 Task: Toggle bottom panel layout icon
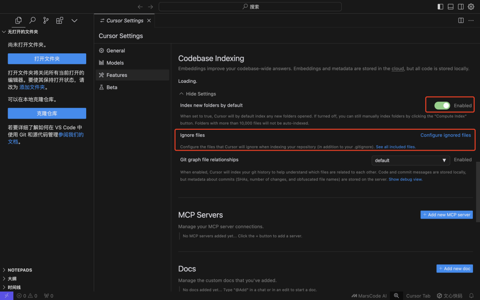pyautogui.click(x=451, y=7)
